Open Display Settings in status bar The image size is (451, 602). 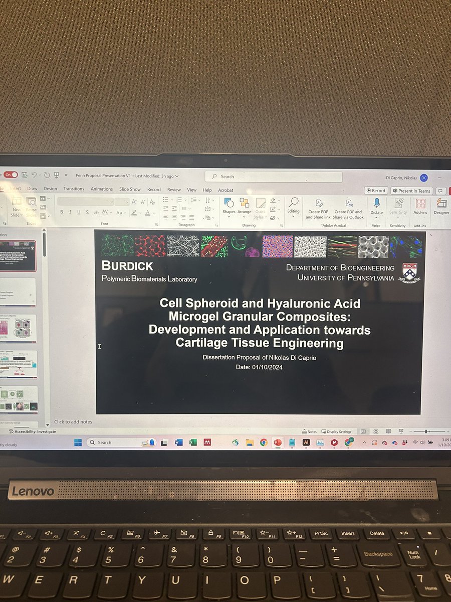click(336, 431)
